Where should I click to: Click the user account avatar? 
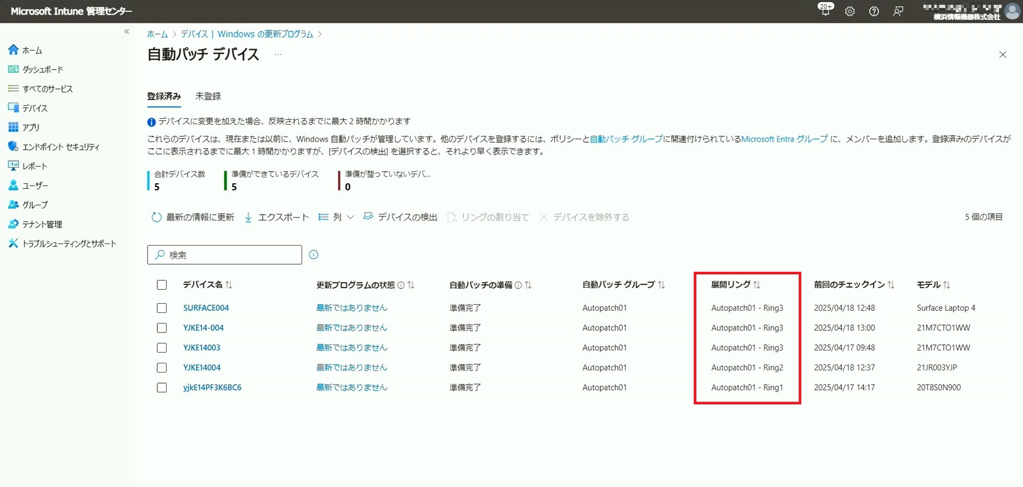click(x=1012, y=11)
